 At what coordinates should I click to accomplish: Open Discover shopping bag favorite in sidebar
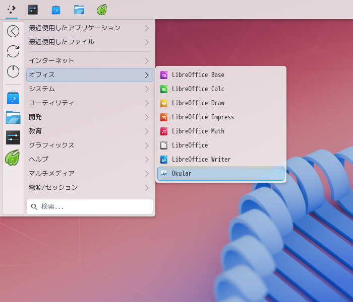pos(13,98)
